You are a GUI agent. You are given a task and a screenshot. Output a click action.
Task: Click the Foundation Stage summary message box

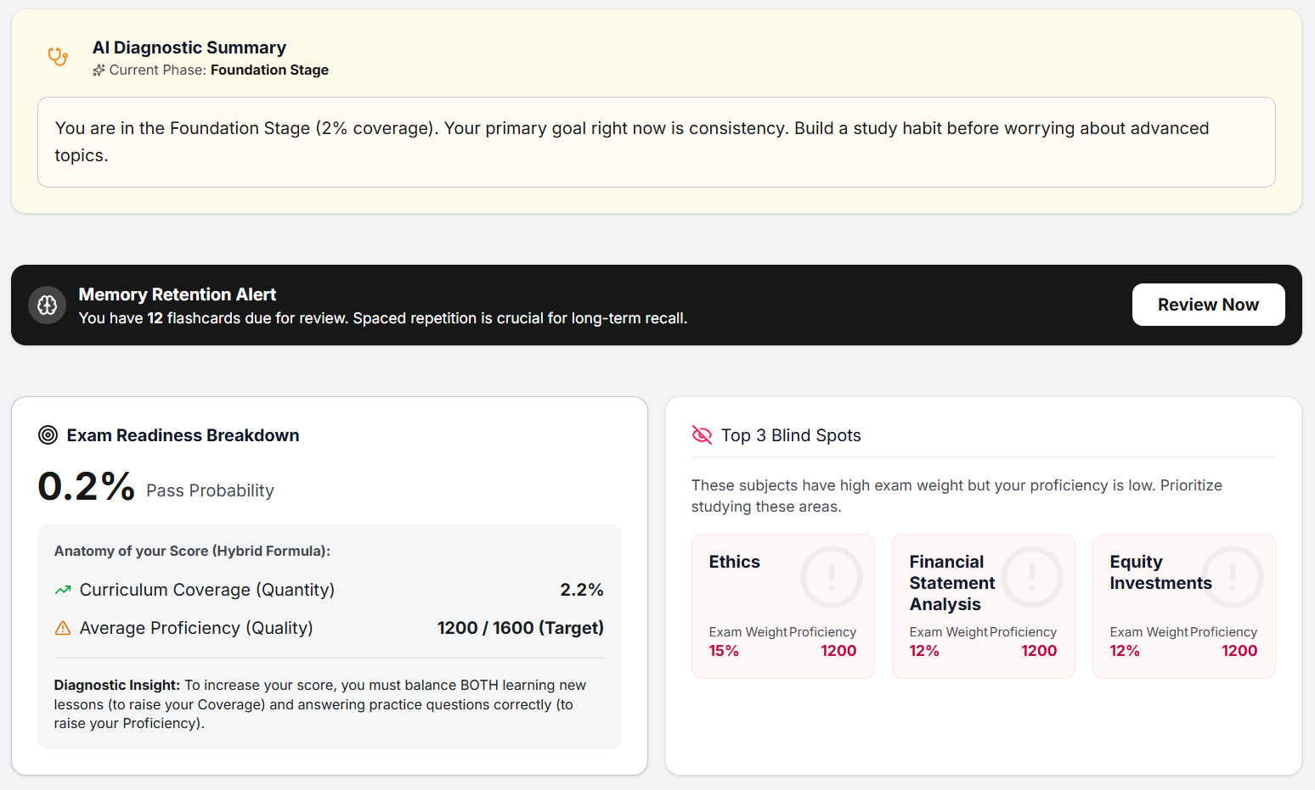657,142
